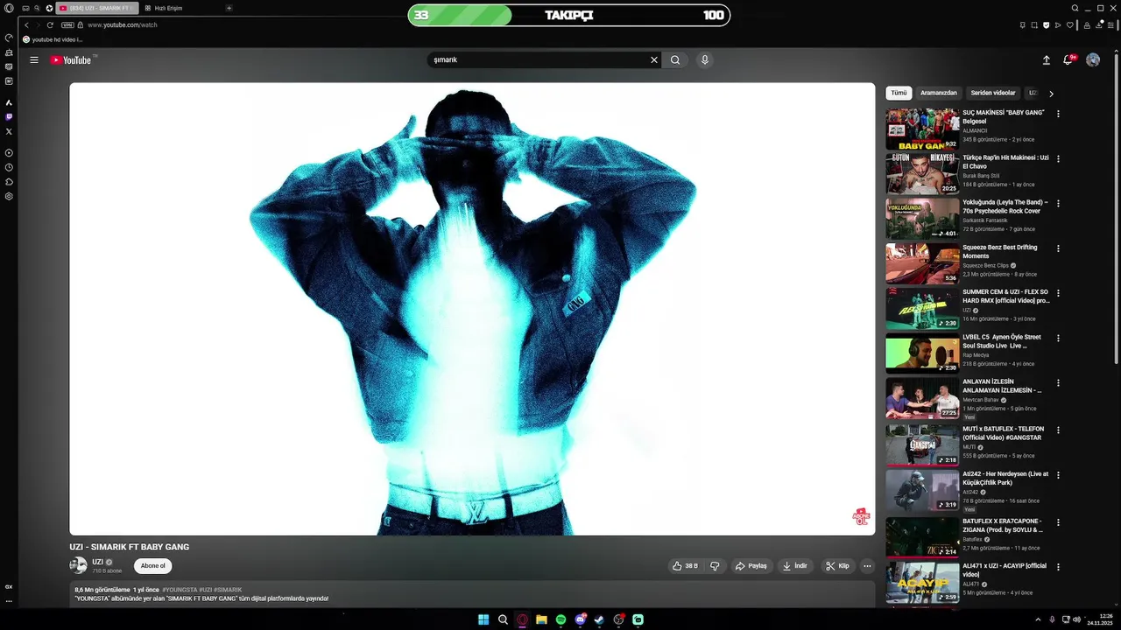
Task: Open Steam from the taskbar
Action: tap(600, 619)
